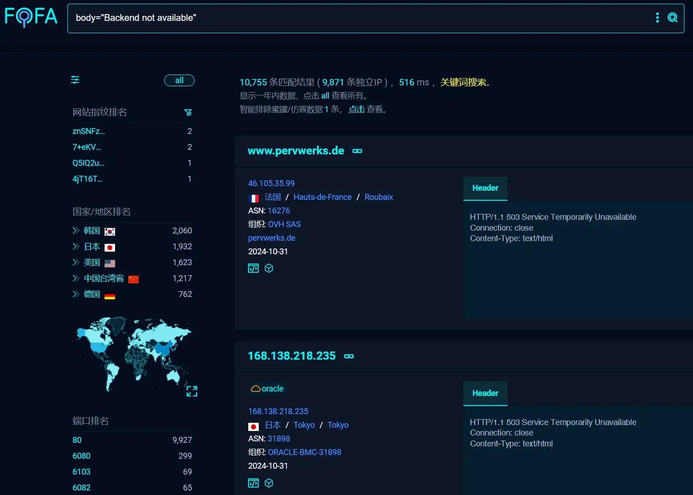Click the cube icon for pervwerks.de result
The image size is (693, 495).
click(269, 268)
